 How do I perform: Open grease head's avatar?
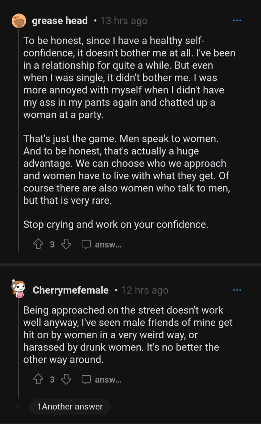19,21
